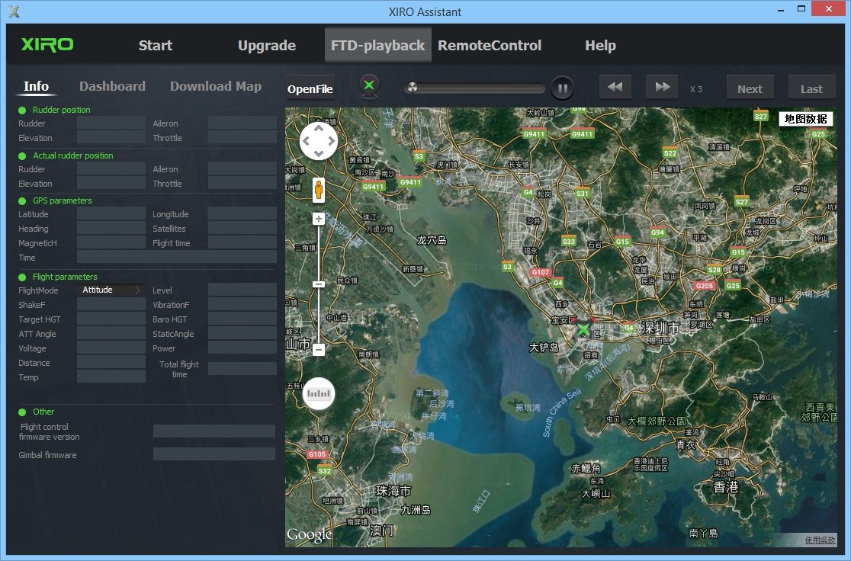The width and height of the screenshot is (851, 561).
Task: Click the OpenFile button
Action: coord(310,88)
